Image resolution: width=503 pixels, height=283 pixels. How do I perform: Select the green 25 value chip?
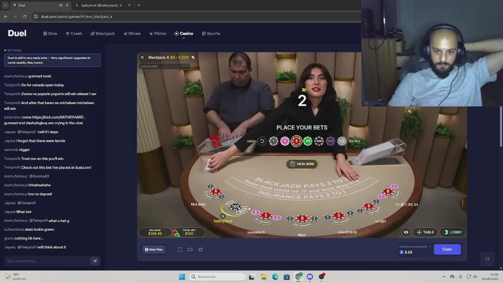pos(308,141)
